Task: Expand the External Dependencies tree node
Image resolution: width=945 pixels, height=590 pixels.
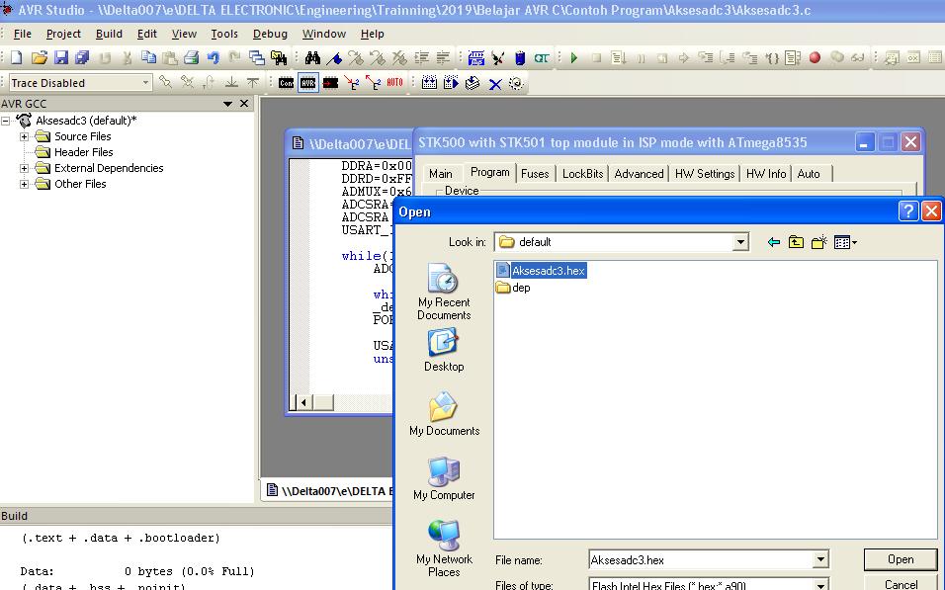Action: tap(25, 168)
